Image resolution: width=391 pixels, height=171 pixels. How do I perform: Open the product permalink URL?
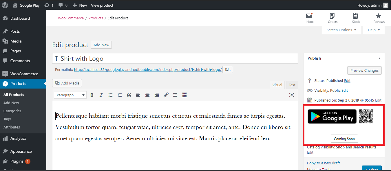(148, 70)
